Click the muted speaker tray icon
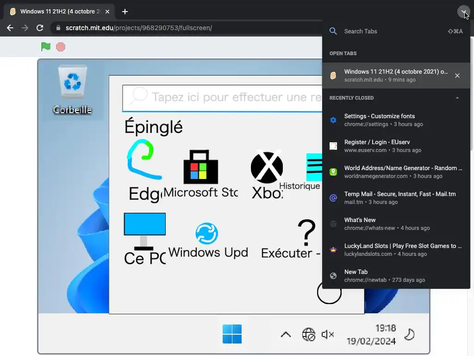 (328, 335)
